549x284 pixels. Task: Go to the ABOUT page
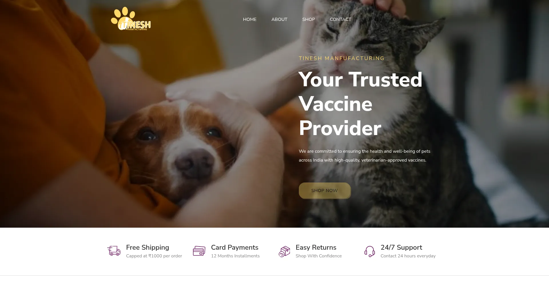coord(279,19)
